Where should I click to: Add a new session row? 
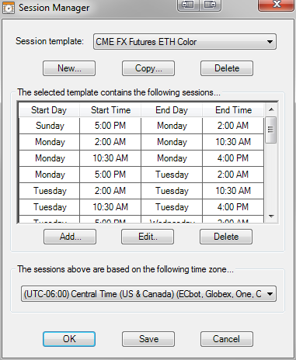click(70, 237)
